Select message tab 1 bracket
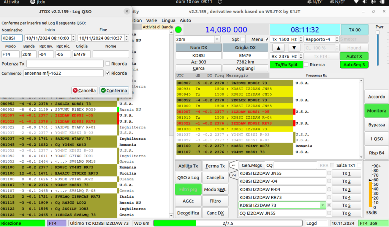Screen dimensions: 389x227 click(233, 165)
